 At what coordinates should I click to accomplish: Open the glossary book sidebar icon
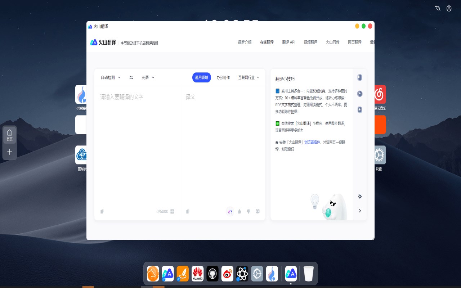coord(359,77)
